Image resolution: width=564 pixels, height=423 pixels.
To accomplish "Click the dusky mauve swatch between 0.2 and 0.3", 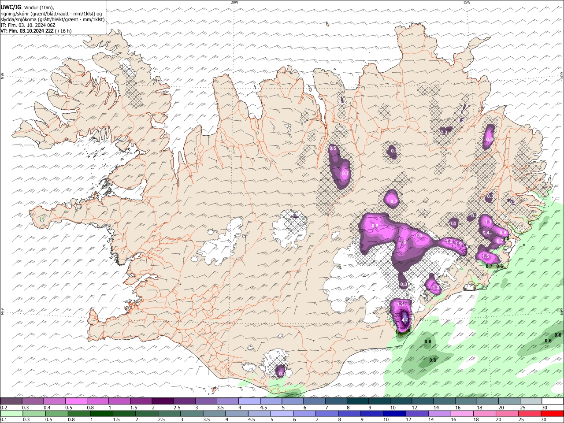I will (x=11, y=401).
